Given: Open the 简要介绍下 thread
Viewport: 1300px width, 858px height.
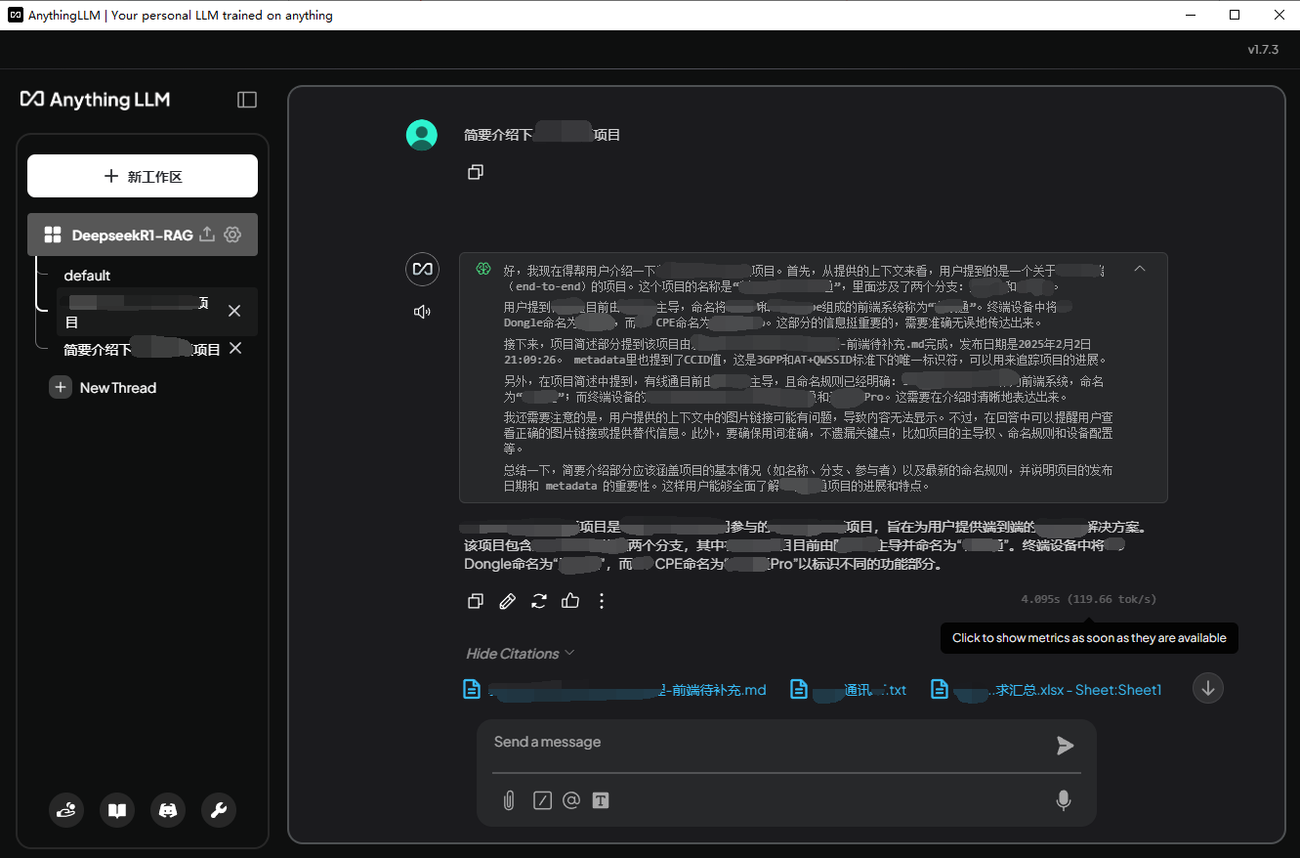Looking at the screenshot, I should [x=142, y=349].
